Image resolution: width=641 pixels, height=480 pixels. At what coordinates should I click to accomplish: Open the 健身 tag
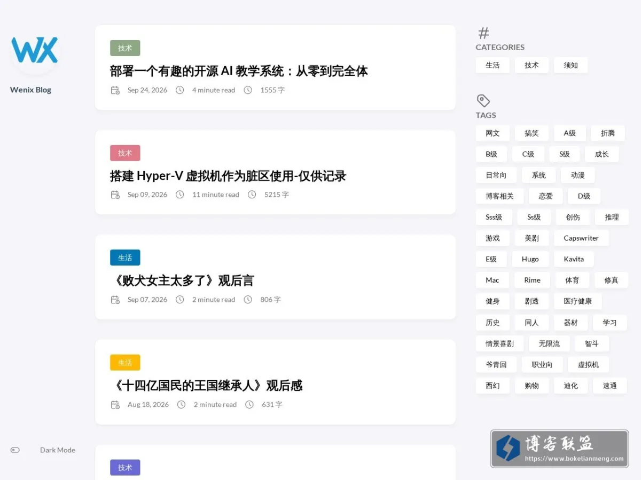[493, 301]
